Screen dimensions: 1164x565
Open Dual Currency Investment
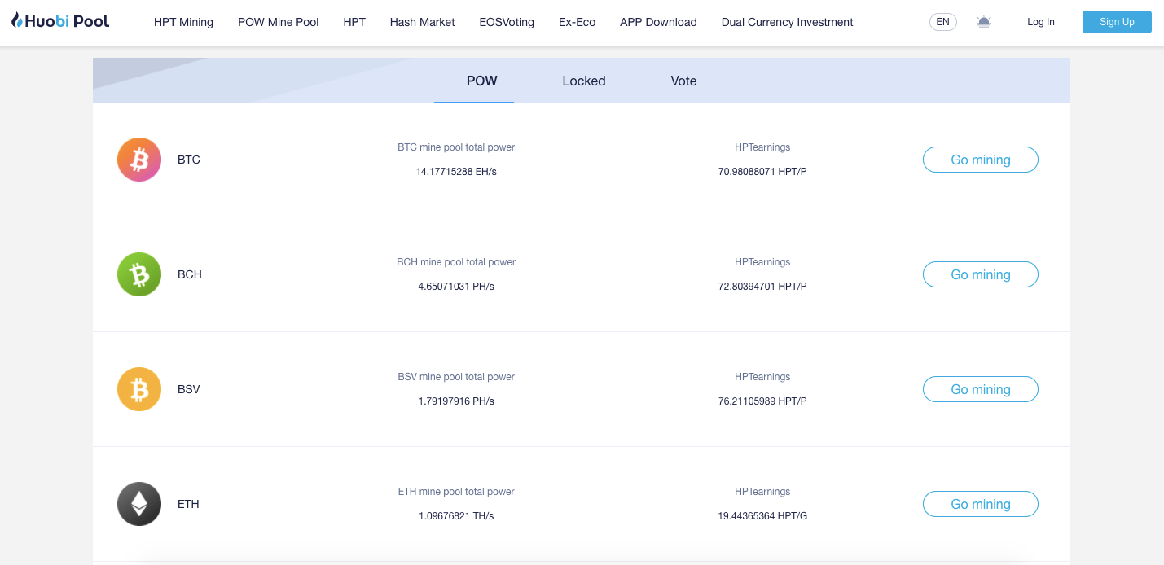(x=788, y=22)
